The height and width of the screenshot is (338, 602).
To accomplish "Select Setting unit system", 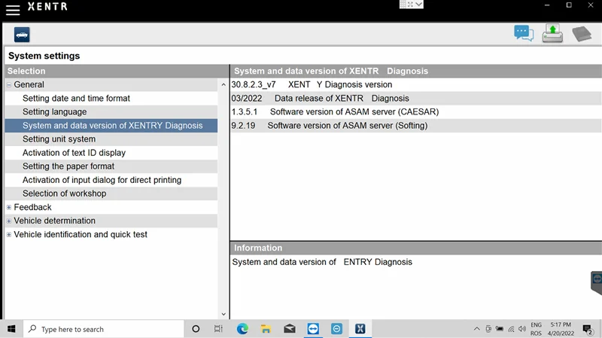I will coord(111,139).
